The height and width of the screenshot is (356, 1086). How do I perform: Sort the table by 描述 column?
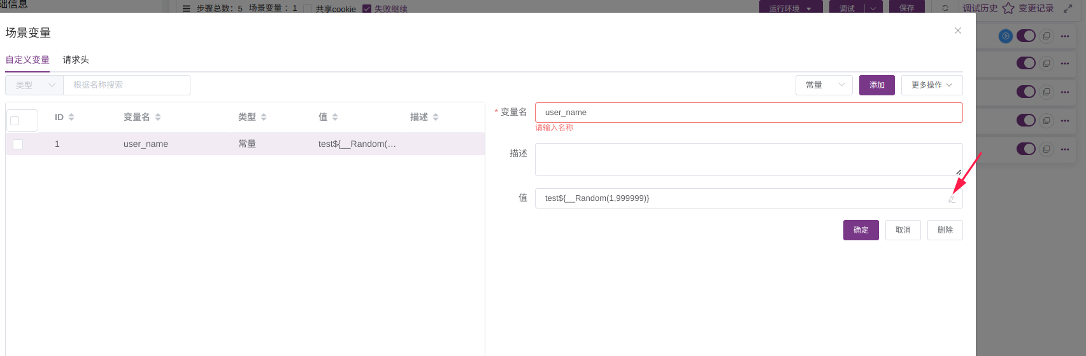click(x=436, y=117)
